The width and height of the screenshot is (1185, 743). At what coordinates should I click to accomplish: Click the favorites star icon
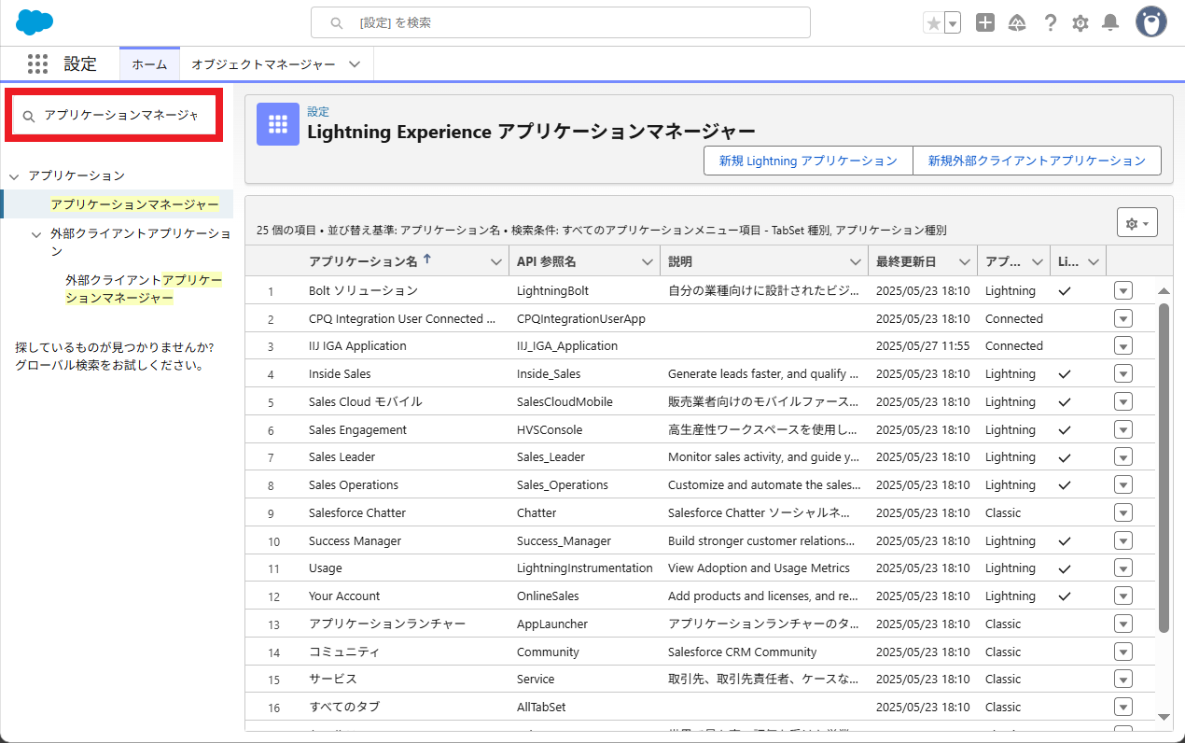click(x=932, y=23)
